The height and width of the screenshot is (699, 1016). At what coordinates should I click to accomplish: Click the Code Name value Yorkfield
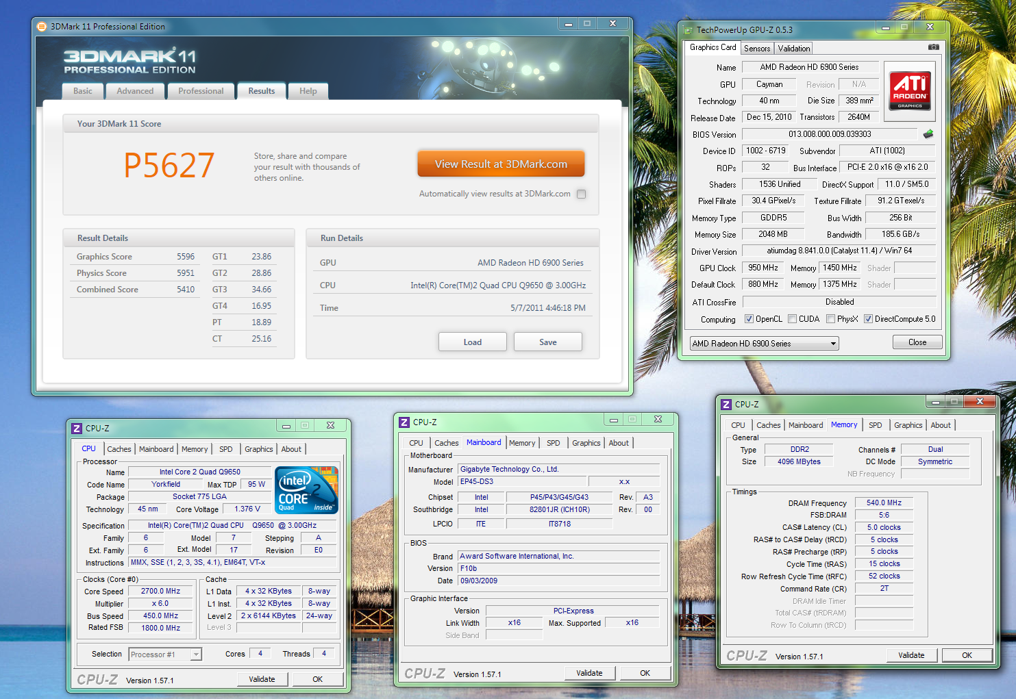[x=165, y=484]
